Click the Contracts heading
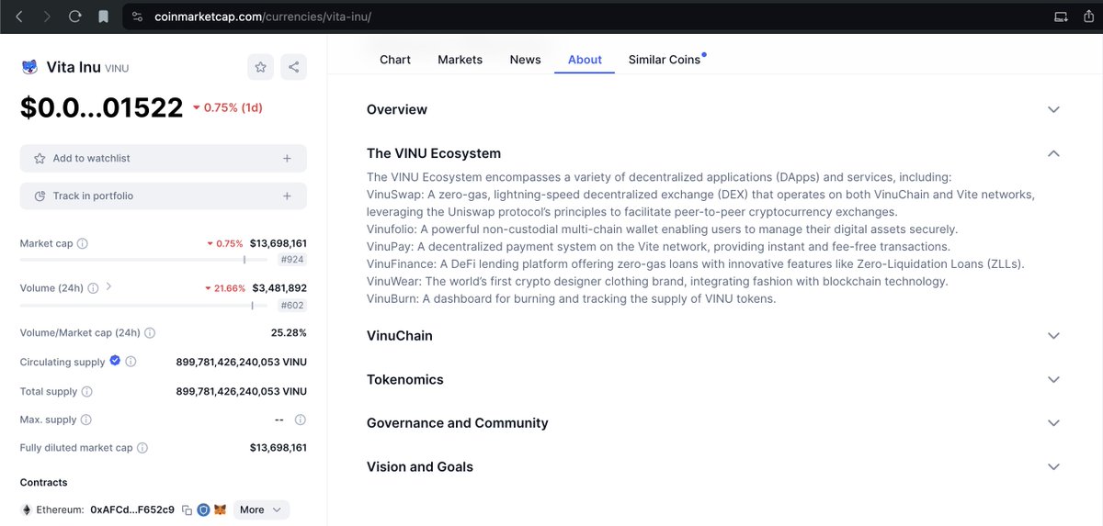The image size is (1103, 526). (x=44, y=483)
